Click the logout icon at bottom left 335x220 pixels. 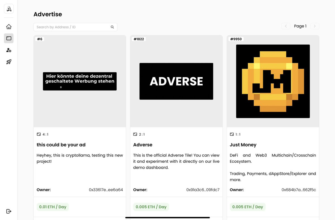tap(9, 211)
